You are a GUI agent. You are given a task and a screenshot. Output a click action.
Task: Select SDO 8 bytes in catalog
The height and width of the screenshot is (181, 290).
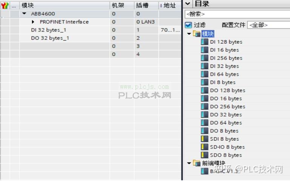pyautogui.click(x=226, y=155)
